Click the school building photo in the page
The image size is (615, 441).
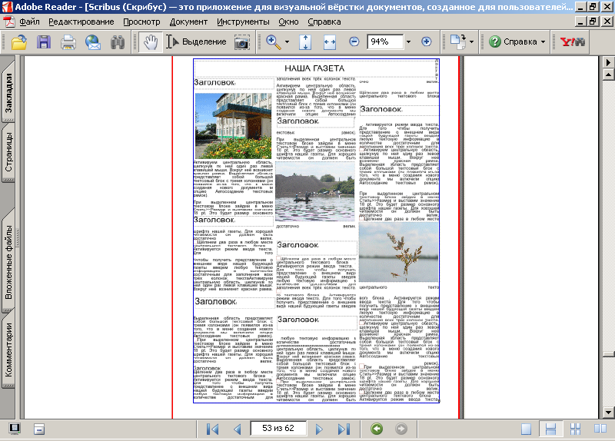click(x=233, y=125)
